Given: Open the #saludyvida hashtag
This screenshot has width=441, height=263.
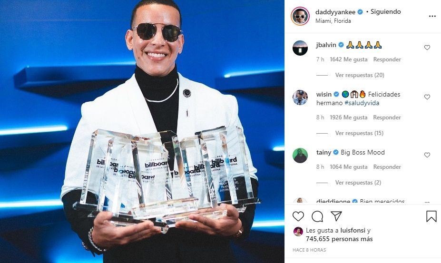Looking at the screenshot, I should pos(362,103).
